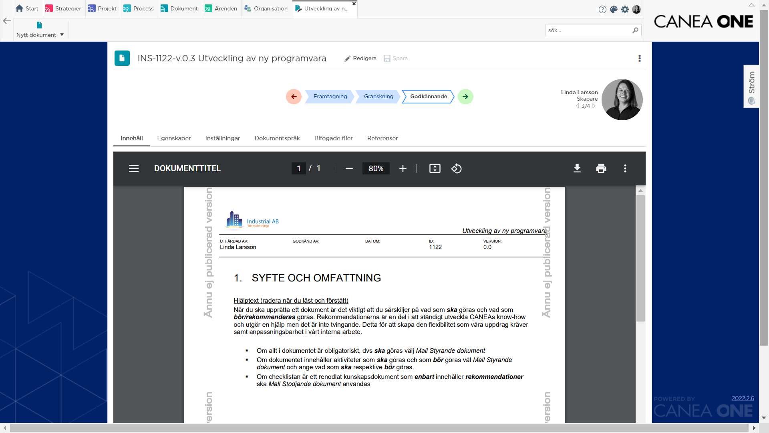Download the document PDF
Image resolution: width=769 pixels, height=433 pixels.
577,168
